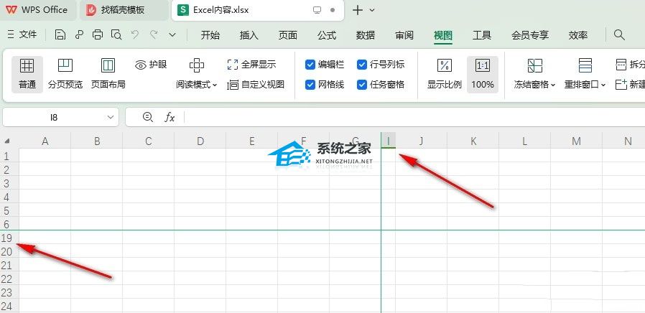Open the search magnifier icon

(619, 34)
